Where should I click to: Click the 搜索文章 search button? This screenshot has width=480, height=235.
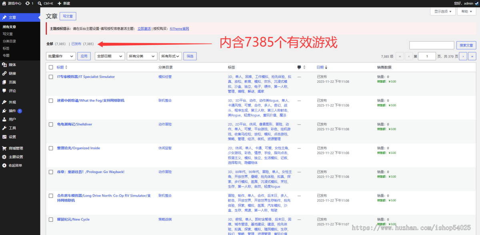tap(466, 45)
